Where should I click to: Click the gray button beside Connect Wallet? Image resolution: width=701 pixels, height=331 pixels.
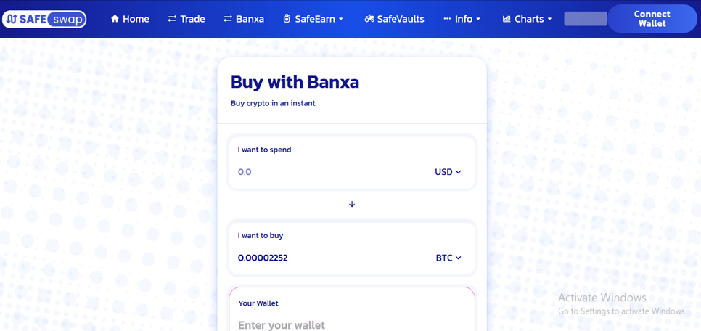tap(586, 19)
